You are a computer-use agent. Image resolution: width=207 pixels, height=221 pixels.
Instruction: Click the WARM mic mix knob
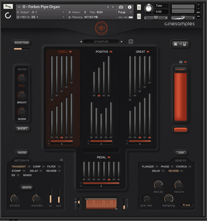[22, 112]
